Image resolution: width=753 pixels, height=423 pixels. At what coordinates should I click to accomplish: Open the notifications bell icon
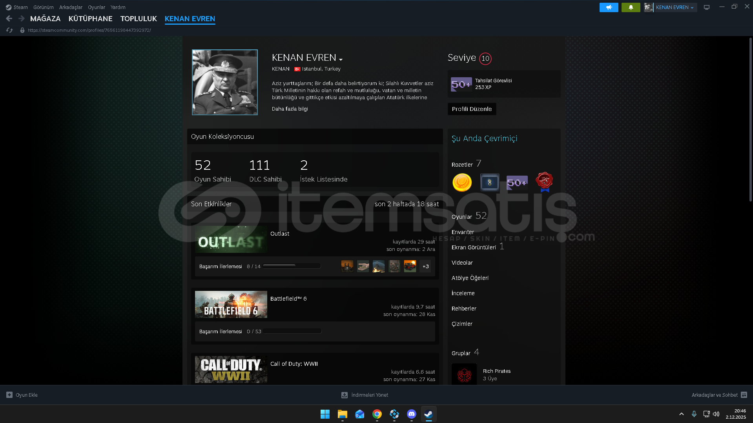[631, 7]
